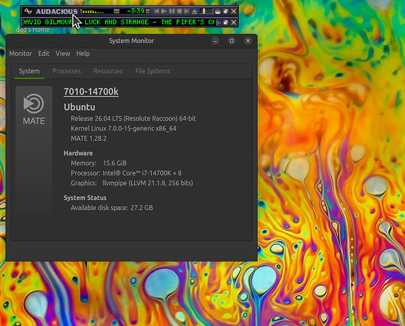Open the View menu
This screenshot has height=326, width=405.
pyautogui.click(x=63, y=53)
